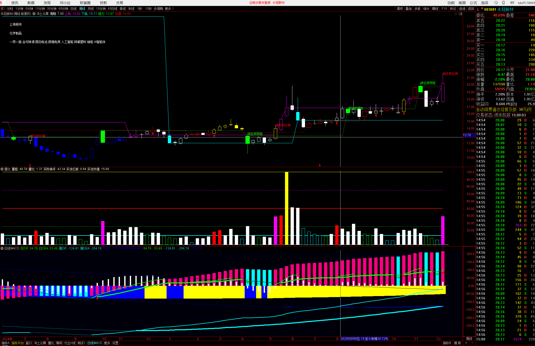The width and height of the screenshot is (535, 346).
Task: Toggle the left sidebar panel icon
Action: click(x=3, y=9)
